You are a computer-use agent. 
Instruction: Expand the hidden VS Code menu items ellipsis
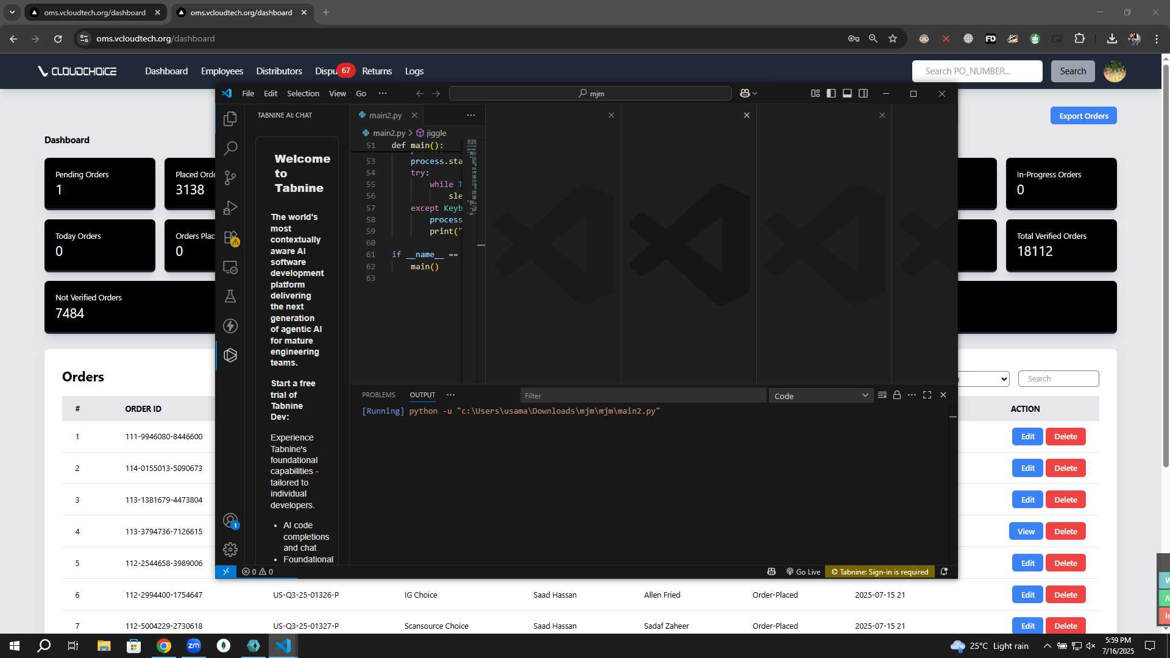(x=383, y=93)
